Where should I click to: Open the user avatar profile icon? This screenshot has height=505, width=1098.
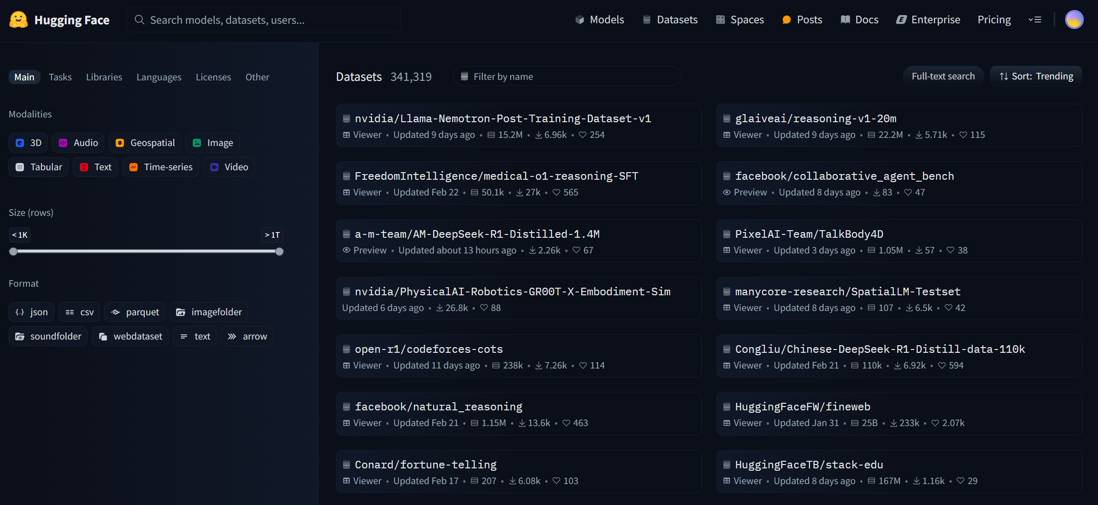[x=1074, y=19]
